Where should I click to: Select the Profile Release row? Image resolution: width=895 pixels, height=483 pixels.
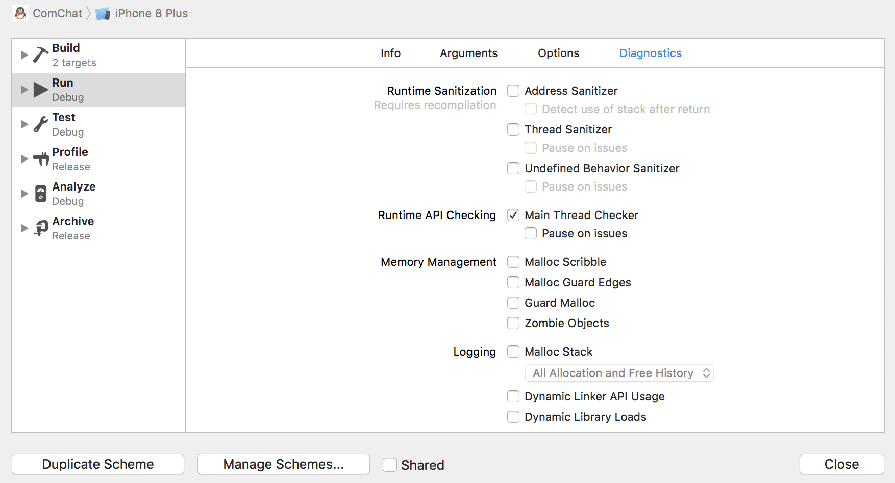pos(98,159)
